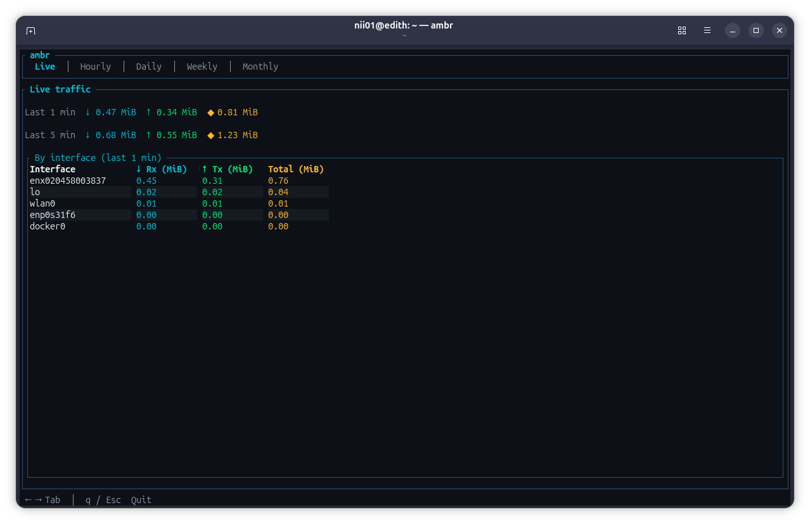This screenshot has height=524, width=810.
Task: Close the ambr terminal window
Action: (x=780, y=30)
